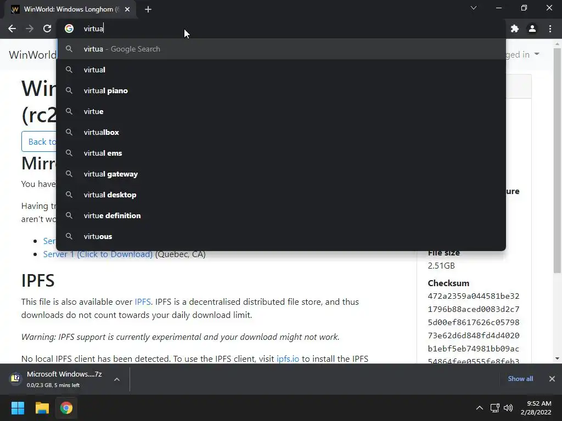The height and width of the screenshot is (421, 562).
Task: Click the Checksum heading
Action: (448, 283)
